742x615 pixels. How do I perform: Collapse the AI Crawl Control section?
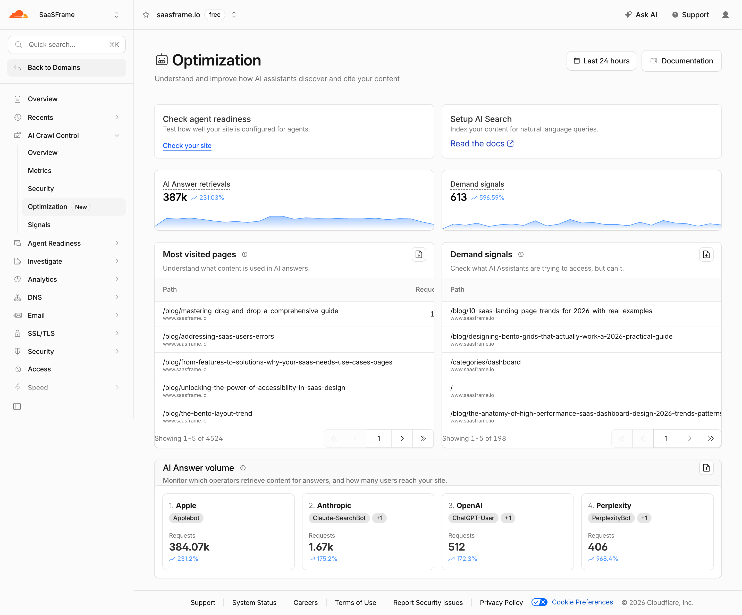[x=117, y=136]
